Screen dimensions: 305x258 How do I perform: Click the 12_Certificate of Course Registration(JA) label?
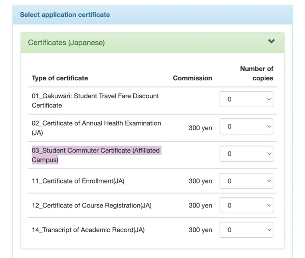tap(91, 205)
